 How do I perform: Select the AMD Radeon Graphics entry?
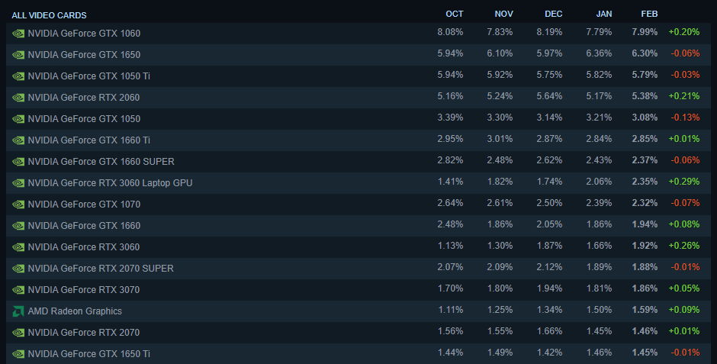click(x=75, y=311)
